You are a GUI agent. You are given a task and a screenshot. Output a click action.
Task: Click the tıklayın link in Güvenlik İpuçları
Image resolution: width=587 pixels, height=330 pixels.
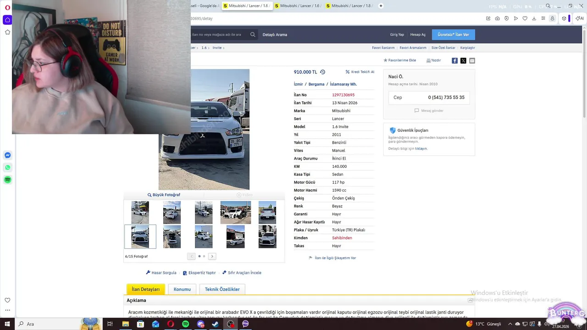tap(421, 148)
